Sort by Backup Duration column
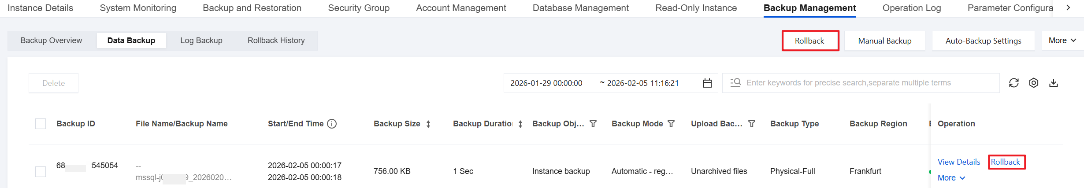Viewport: 1084px width, 188px height. pyautogui.click(x=520, y=124)
